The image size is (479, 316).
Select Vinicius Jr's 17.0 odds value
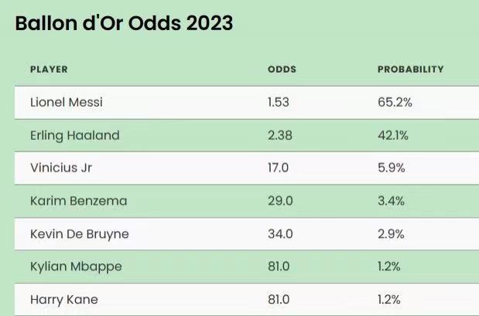[x=278, y=168]
